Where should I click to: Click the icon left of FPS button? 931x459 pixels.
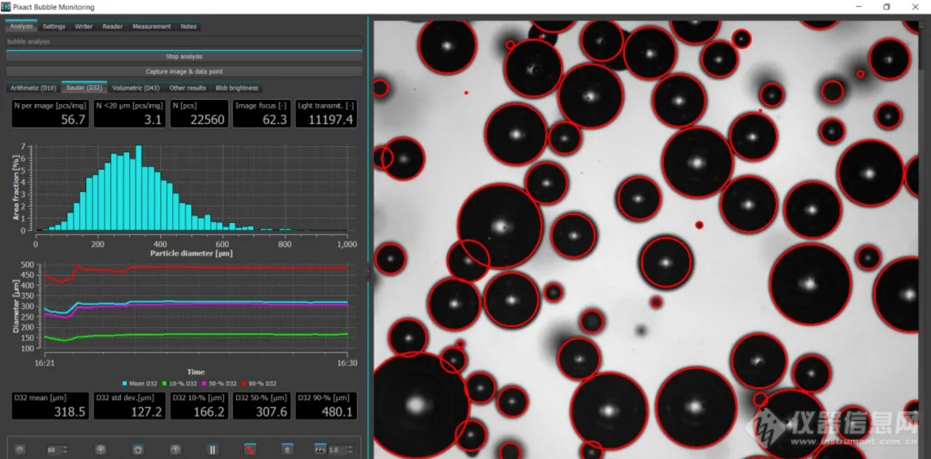[x=287, y=450]
